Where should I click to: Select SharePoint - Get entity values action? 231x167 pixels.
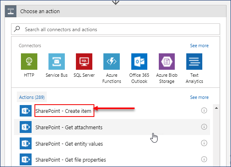(x=112, y=144)
